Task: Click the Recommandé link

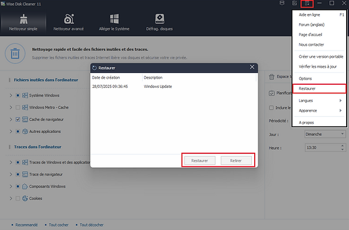Action: [x=27, y=225]
